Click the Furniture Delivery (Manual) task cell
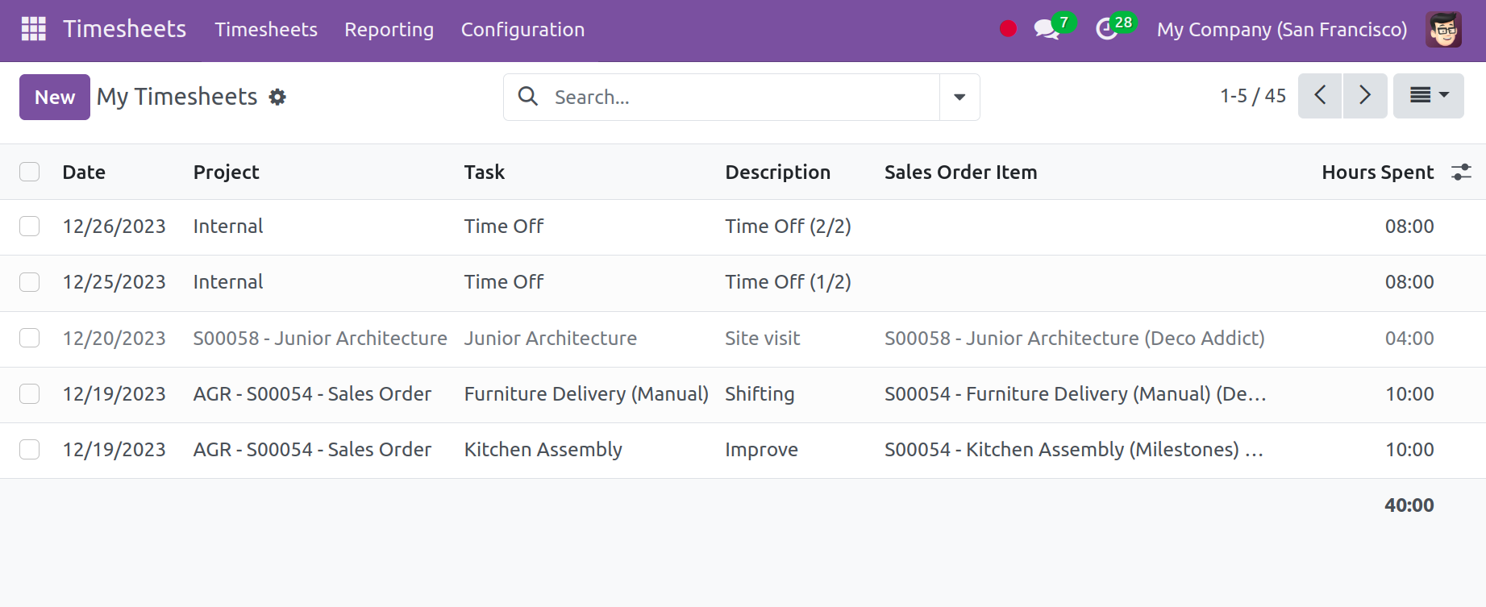This screenshot has width=1486, height=607. (586, 393)
